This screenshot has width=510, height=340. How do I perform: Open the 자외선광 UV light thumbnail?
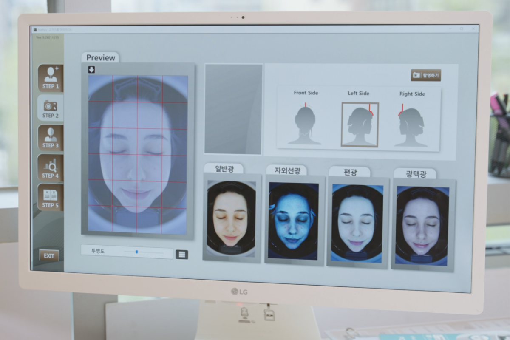(x=293, y=220)
